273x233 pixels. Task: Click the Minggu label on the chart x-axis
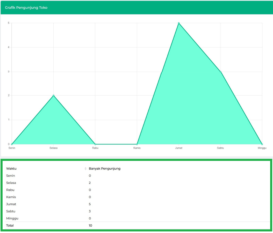tap(262, 148)
